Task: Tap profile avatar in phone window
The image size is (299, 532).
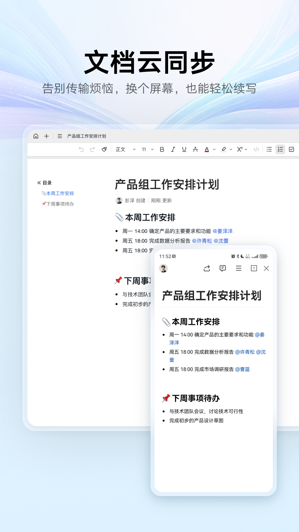Action: [x=163, y=268]
